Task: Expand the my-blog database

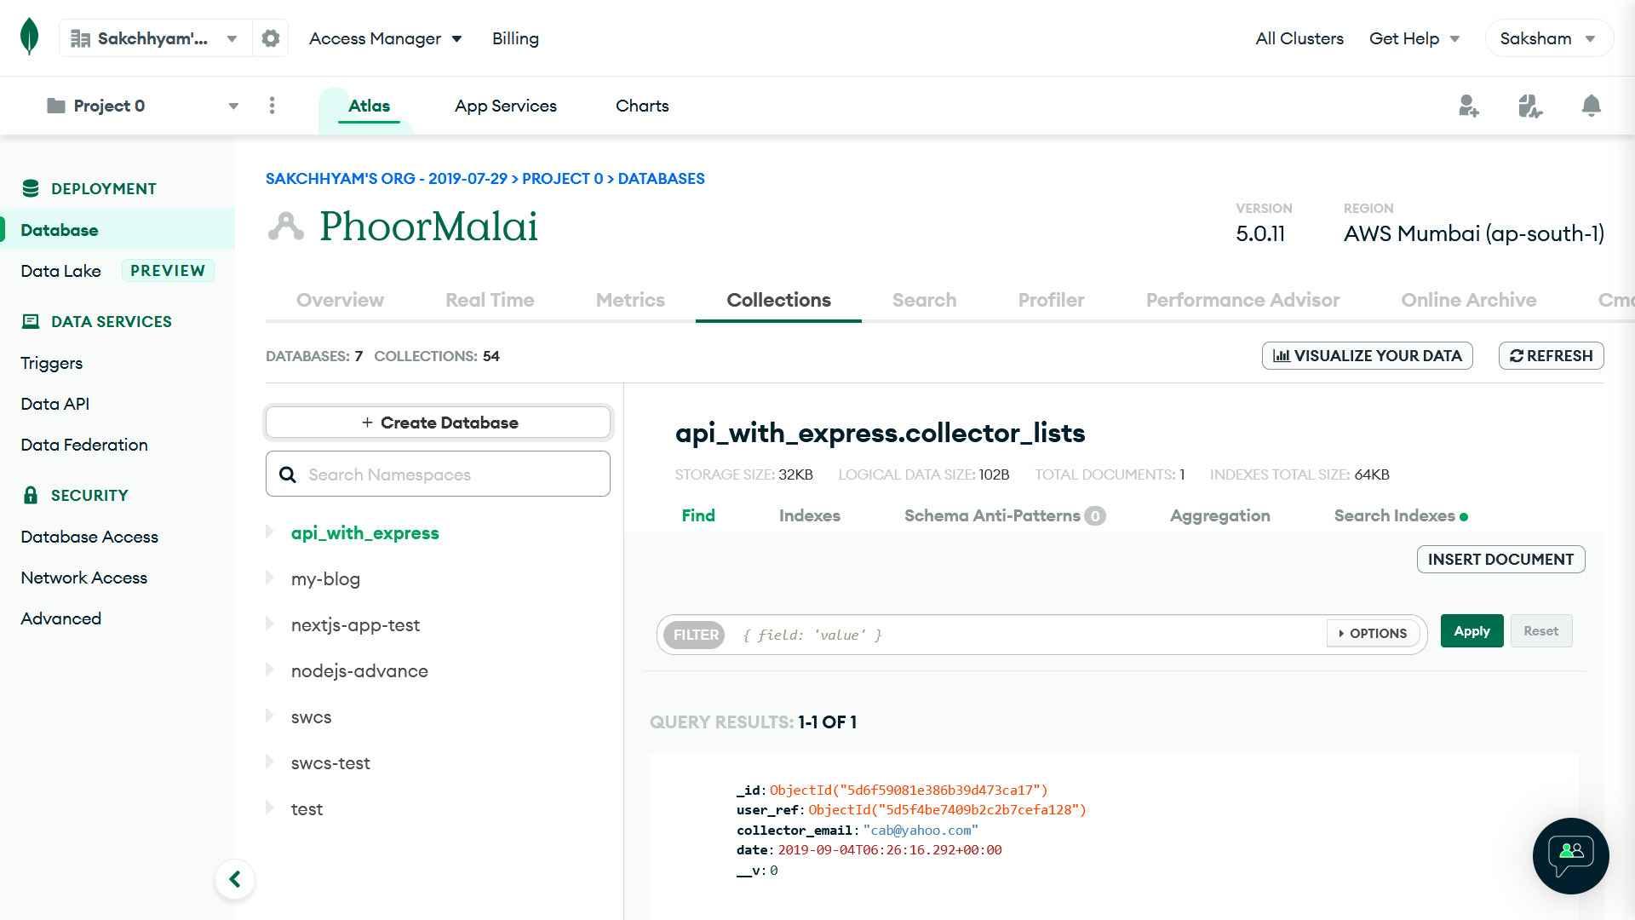Action: [x=270, y=578]
